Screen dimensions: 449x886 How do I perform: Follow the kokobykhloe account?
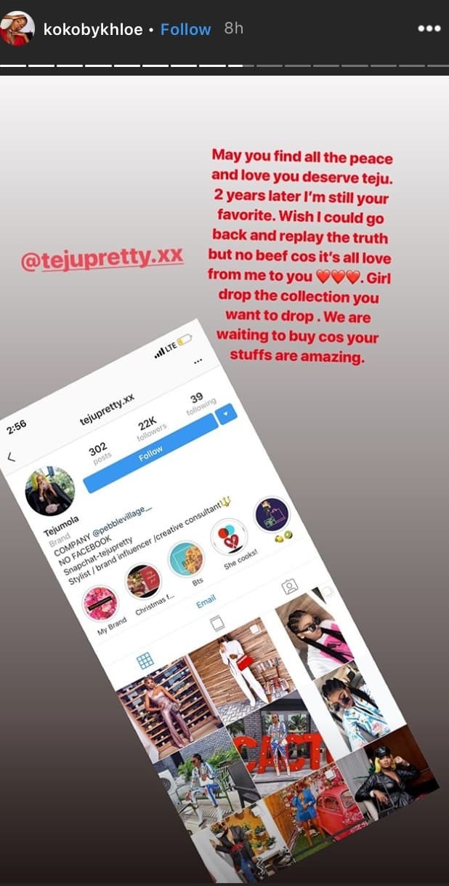(x=185, y=29)
